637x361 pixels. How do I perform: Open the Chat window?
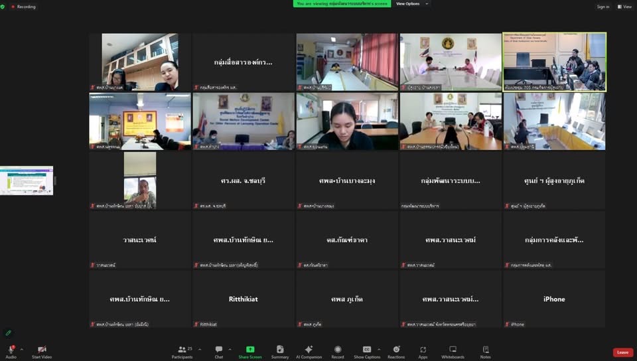pyautogui.click(x=218, y=351)
